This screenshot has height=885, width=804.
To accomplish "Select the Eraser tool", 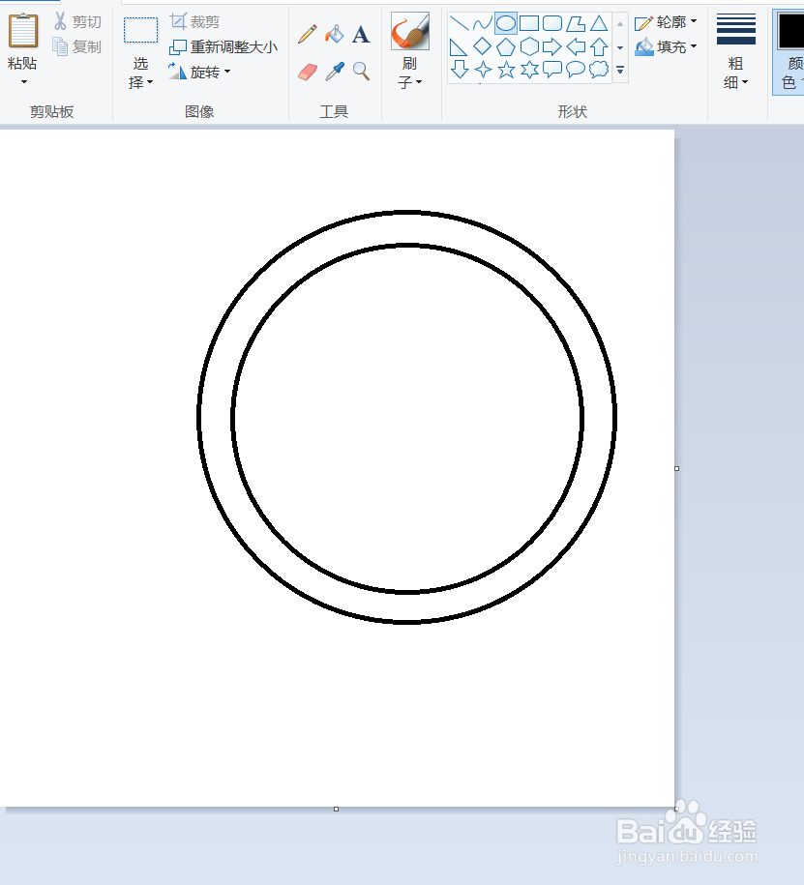I will tap(307, 72).
